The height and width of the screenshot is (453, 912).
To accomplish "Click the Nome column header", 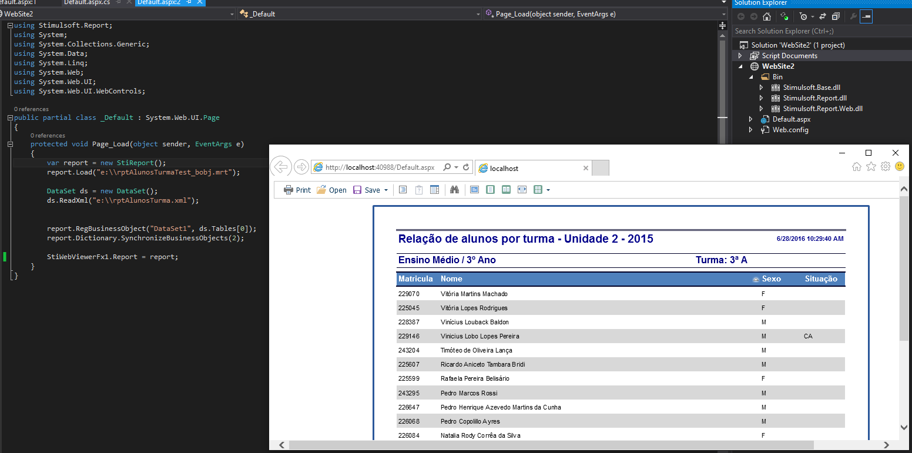I will tap(451, 279).
